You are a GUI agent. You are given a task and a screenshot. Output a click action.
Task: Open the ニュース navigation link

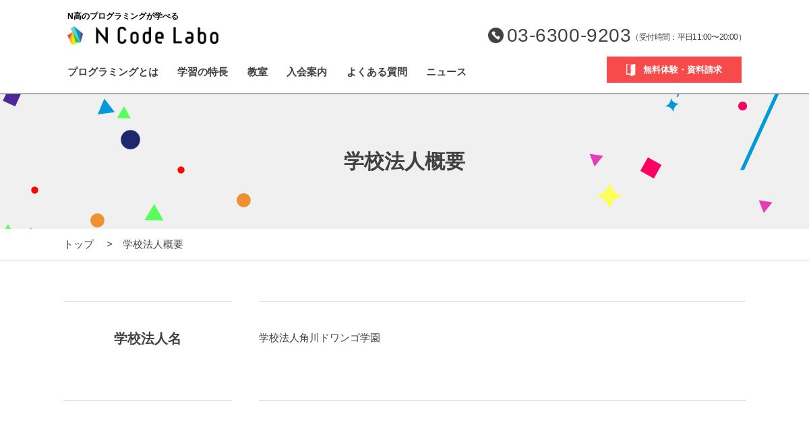(446, 72)
